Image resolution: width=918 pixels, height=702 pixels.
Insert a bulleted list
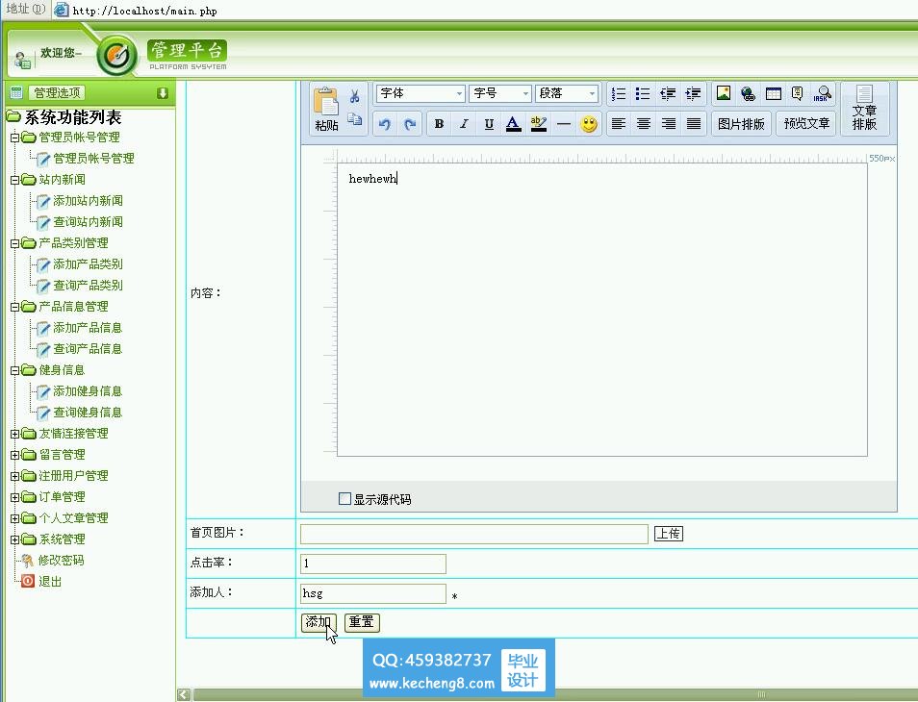(x=643, y=93)
